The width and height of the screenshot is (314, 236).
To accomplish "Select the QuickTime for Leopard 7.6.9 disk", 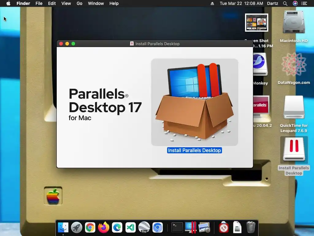I will tap(294, 107).
